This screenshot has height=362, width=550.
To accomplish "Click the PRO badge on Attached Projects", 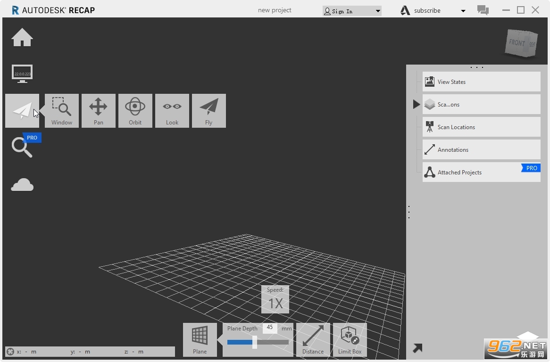I will click(531, 168).
